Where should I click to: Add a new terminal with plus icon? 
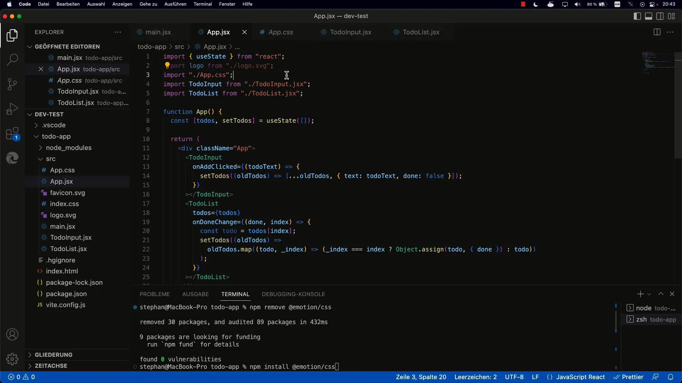640,294
